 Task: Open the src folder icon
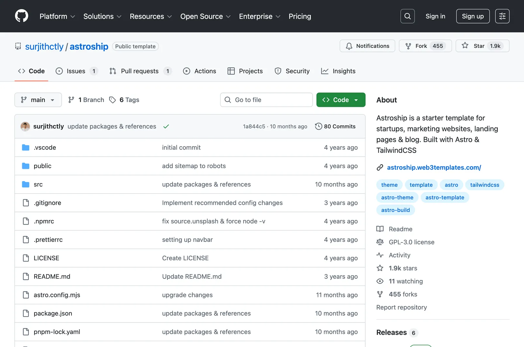click(x=26, y=184)
